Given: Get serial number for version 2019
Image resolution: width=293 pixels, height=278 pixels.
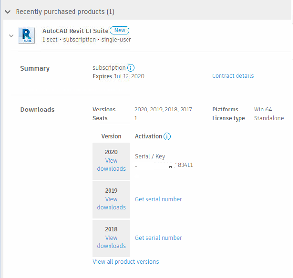Looking at the screenshot, I should pyautogui.click(x=158, y=199).
